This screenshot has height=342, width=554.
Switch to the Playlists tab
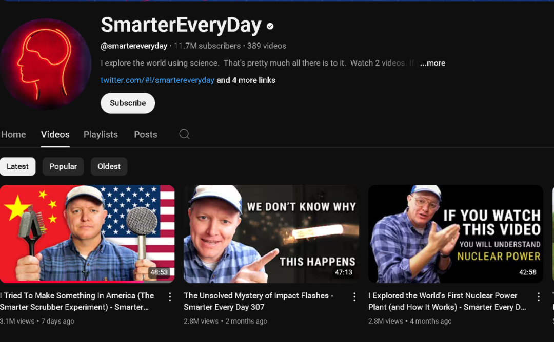click(101, 134)
